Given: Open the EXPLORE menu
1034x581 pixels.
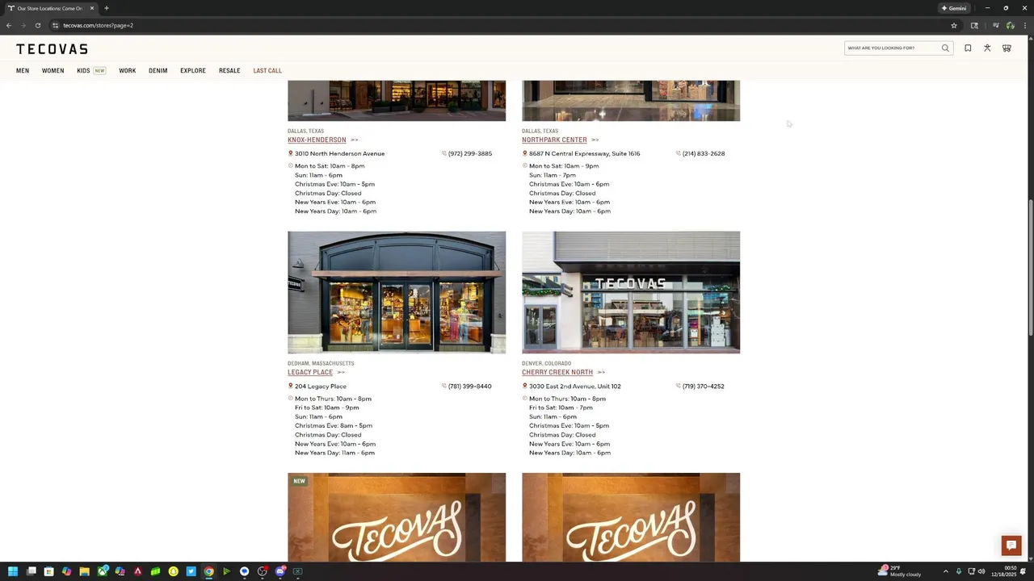Looking at the screenshot, I should tap(193, 71).
